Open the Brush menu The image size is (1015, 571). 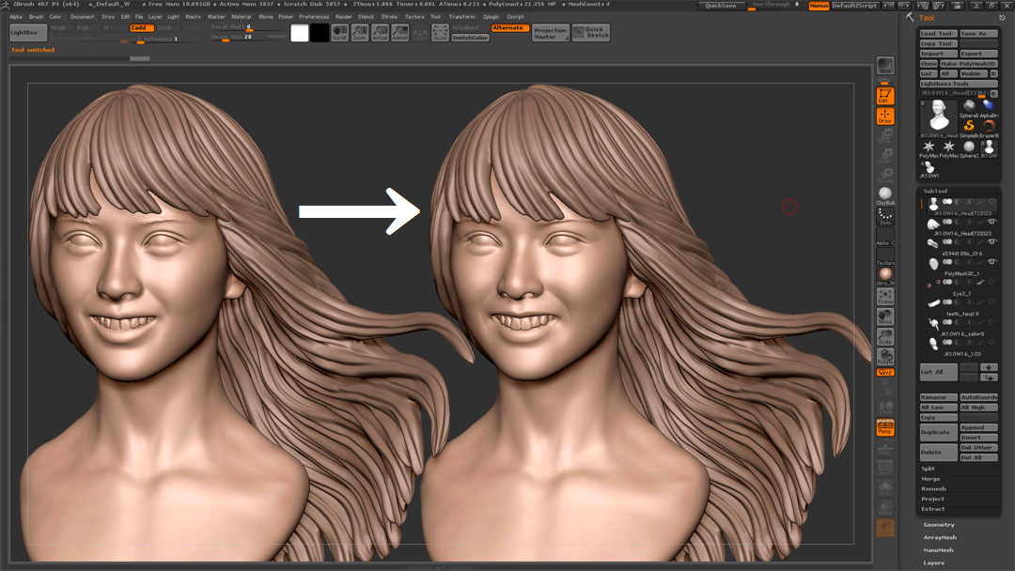37,17
